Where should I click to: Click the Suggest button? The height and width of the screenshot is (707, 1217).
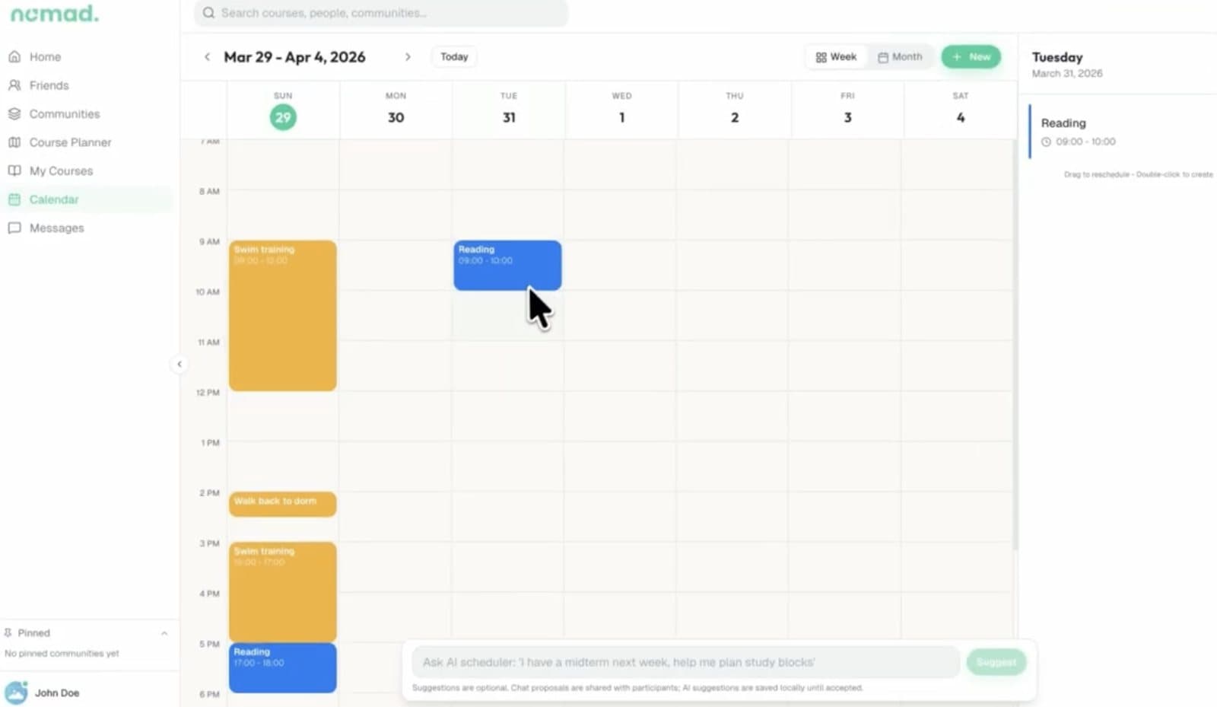tap(996, 662)
